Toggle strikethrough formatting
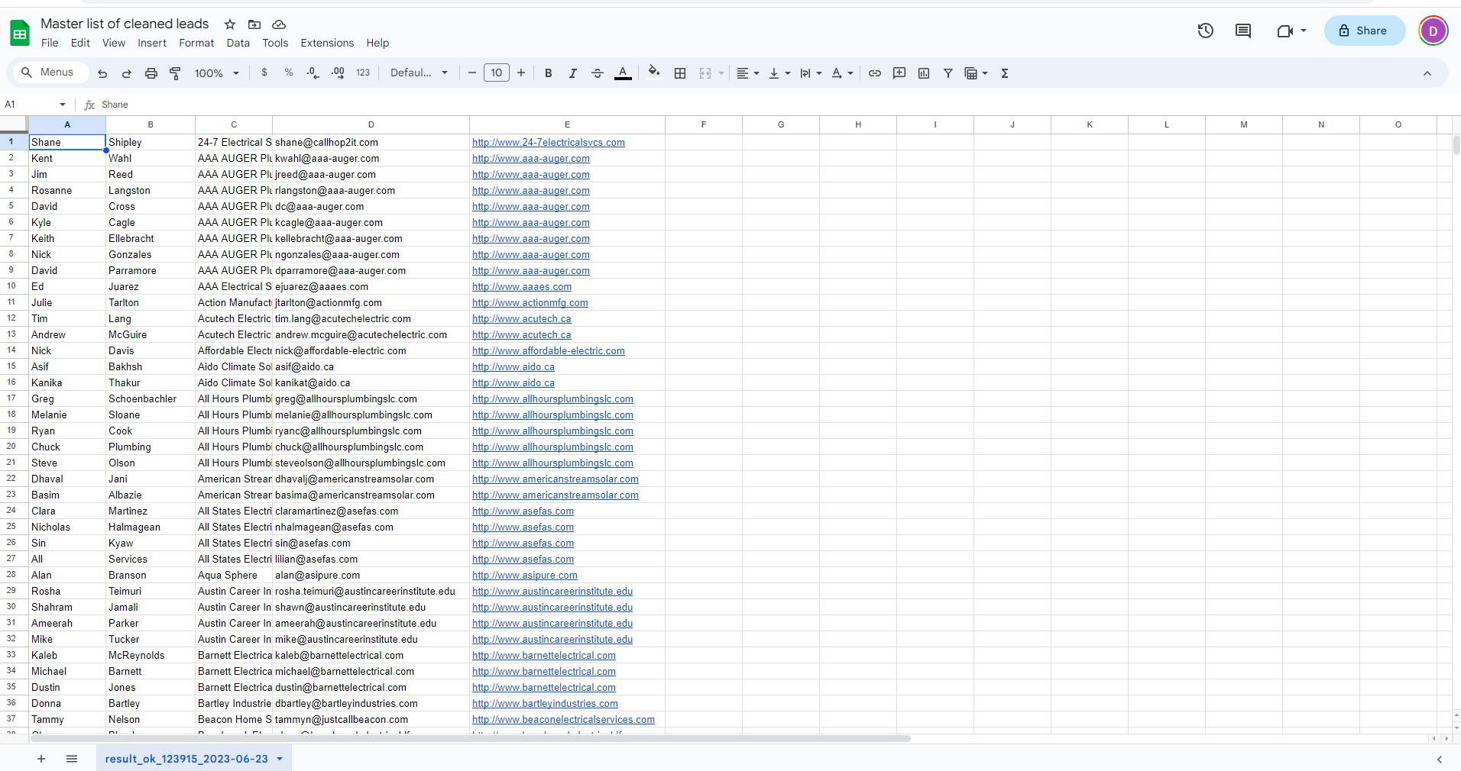 pyautogui.click(x=598, y=73)
